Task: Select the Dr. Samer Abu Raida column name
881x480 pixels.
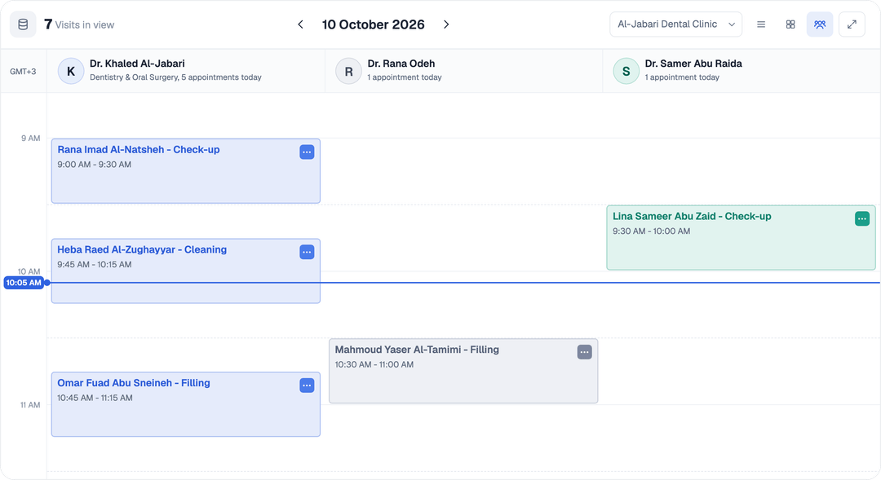Action: coord(693,64)
